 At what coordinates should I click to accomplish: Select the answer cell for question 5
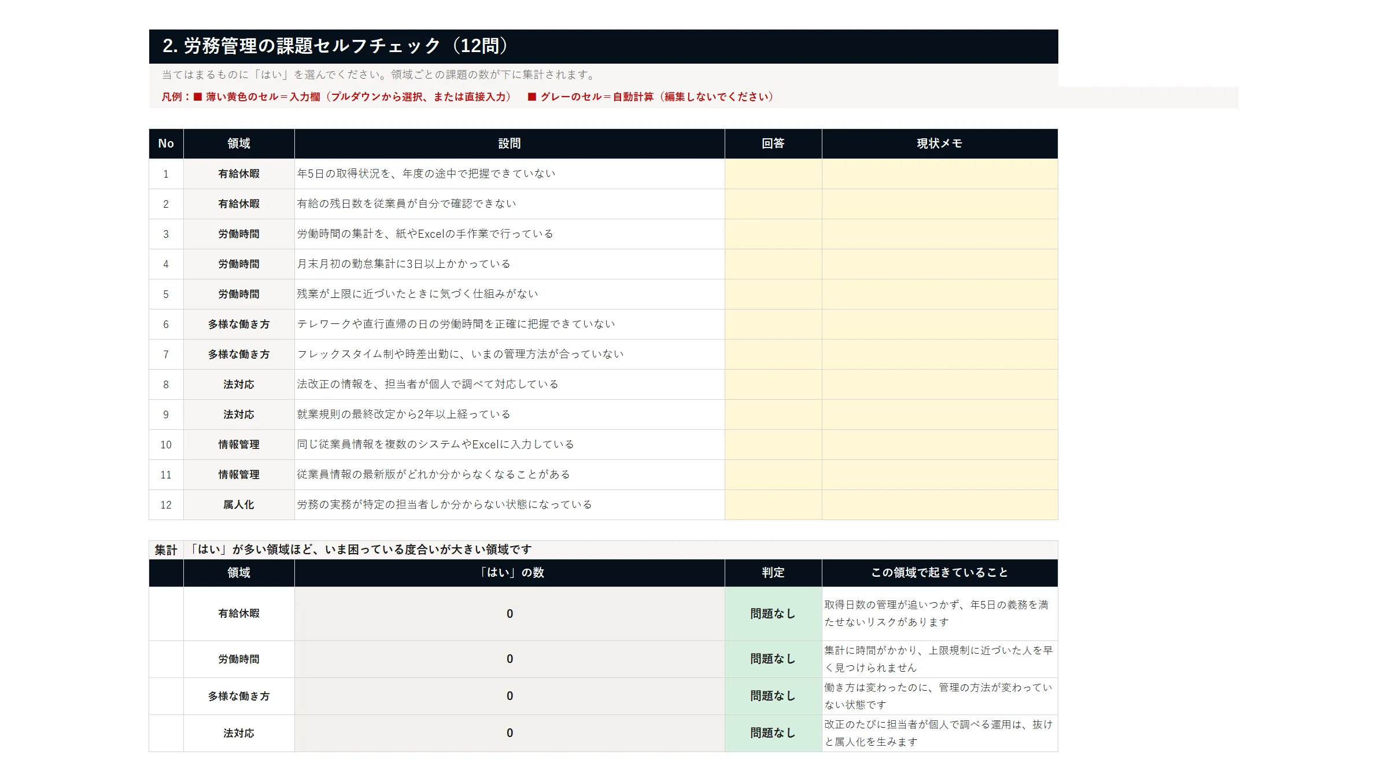773,294
